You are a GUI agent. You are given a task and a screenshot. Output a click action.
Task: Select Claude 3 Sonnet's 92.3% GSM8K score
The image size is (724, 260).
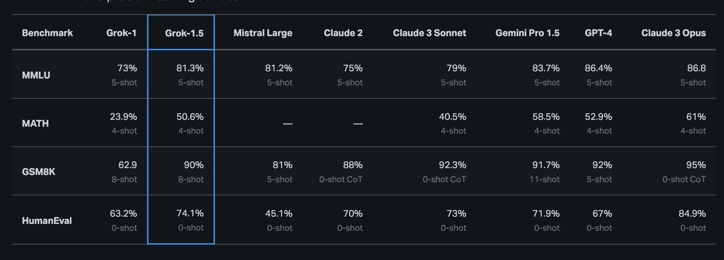tap(452, 165)
